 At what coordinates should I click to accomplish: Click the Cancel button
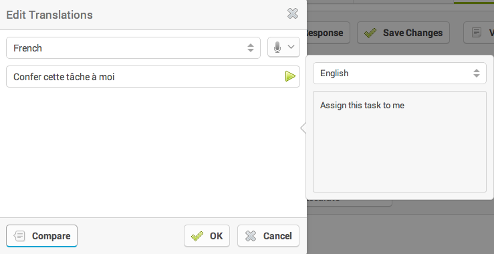coord(268,236)
